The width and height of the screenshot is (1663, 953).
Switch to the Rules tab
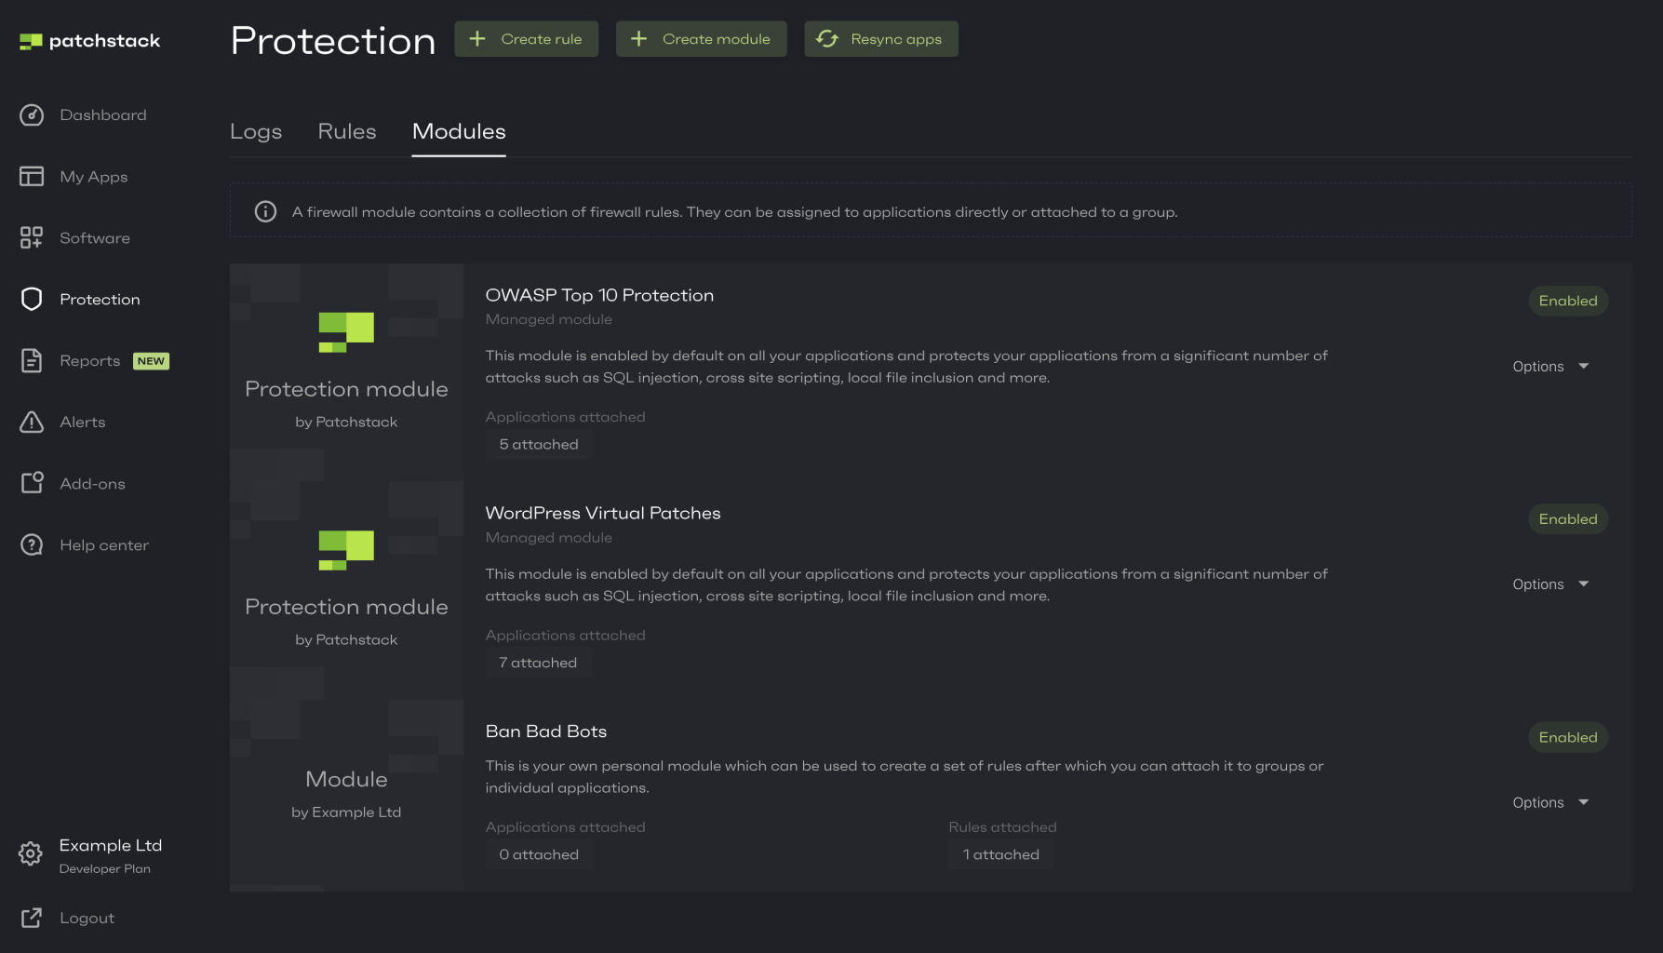coord(347,132)
